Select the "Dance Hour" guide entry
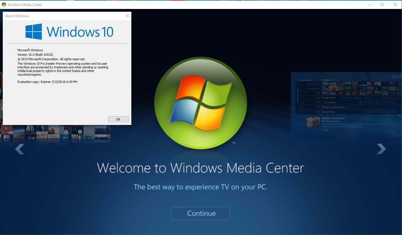 tap(329, 112)
